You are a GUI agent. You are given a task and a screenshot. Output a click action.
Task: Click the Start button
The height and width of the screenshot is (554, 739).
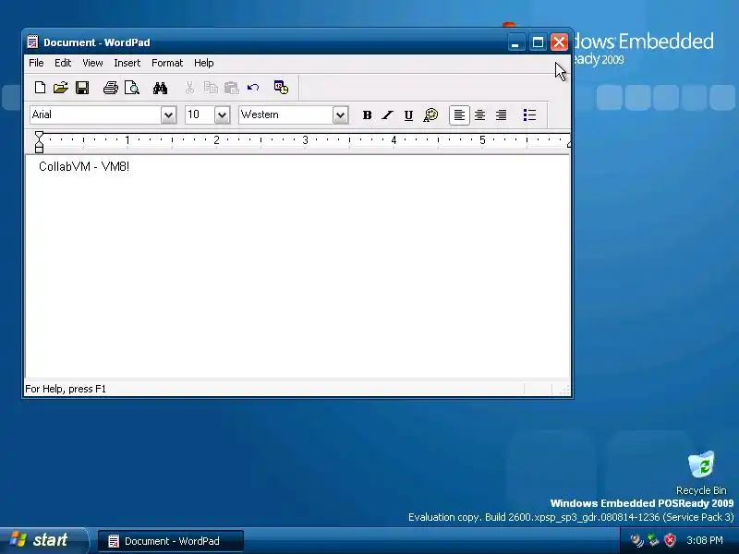tap(43, 540)
